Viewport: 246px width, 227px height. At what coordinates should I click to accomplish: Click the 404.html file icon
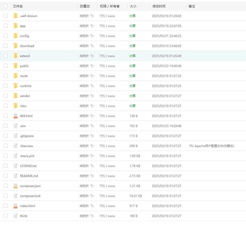[x=15, y=116]
